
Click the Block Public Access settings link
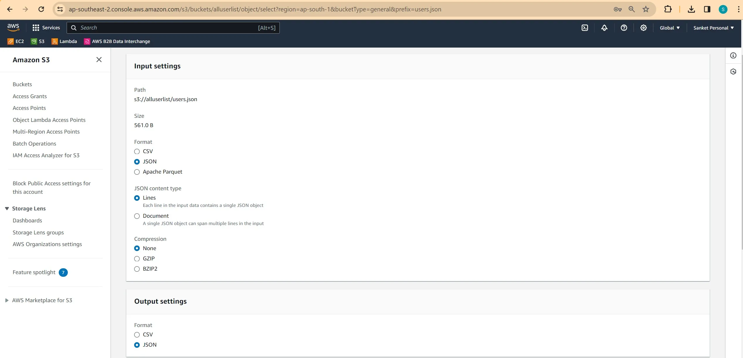(x=52, y=187)
